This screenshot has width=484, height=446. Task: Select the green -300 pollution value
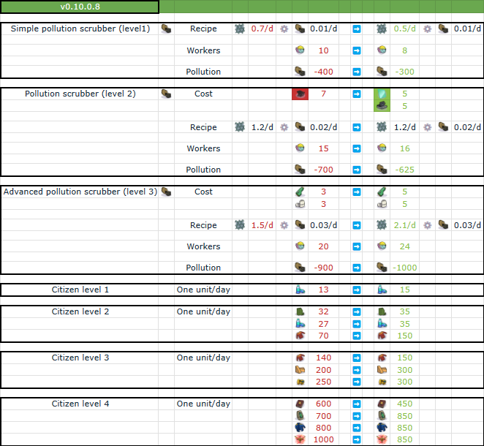[x=404, y=72]
